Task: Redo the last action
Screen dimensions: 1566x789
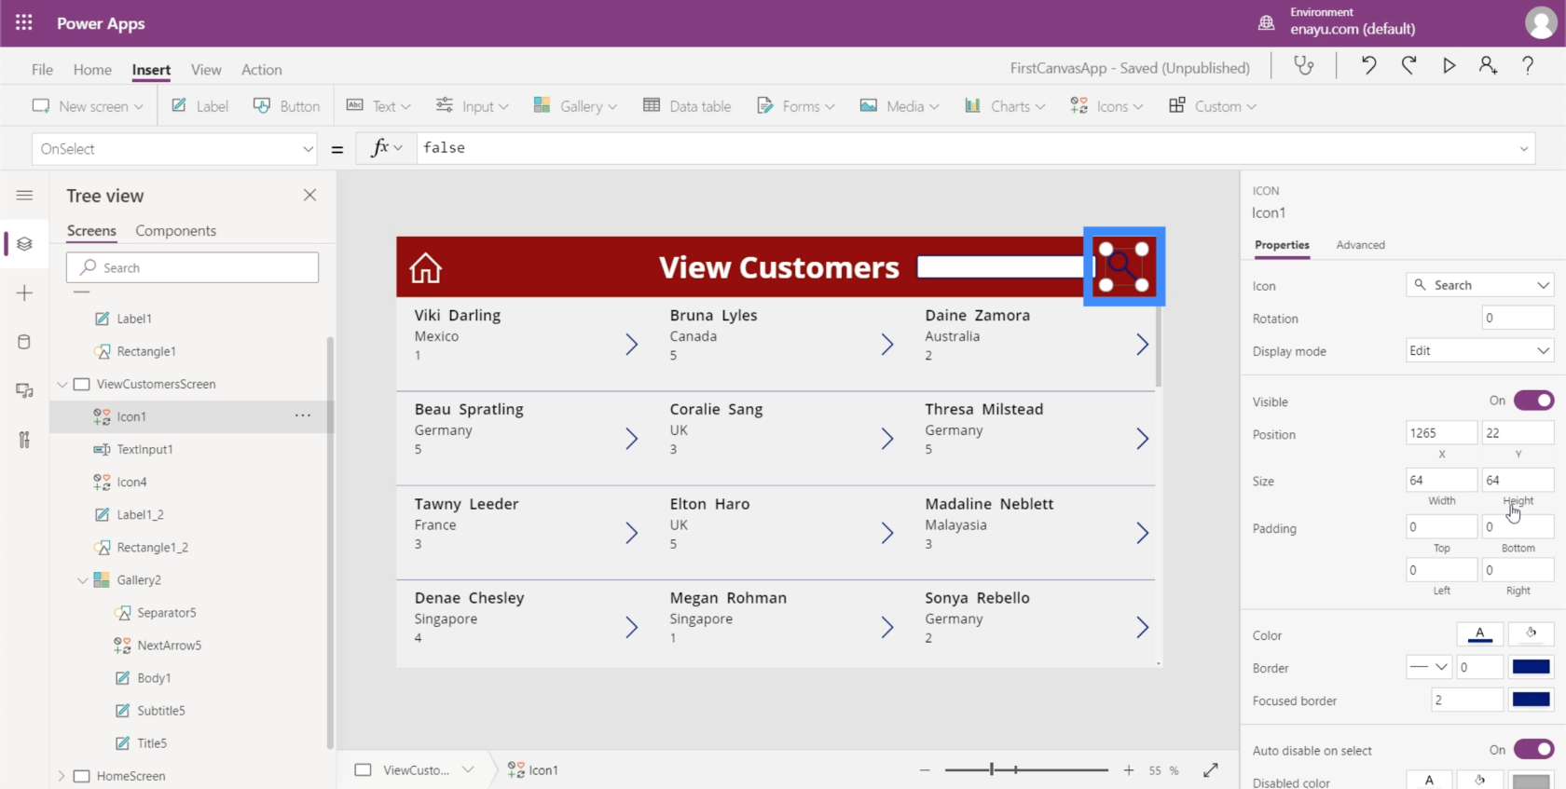Action: (1408, 65)
